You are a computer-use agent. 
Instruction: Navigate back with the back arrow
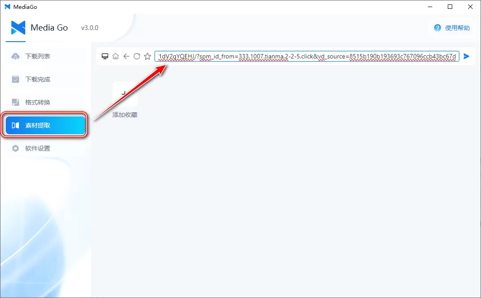tap(126, 56)
